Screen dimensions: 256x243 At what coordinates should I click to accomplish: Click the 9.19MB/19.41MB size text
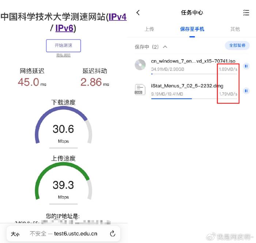pos(167,94)
